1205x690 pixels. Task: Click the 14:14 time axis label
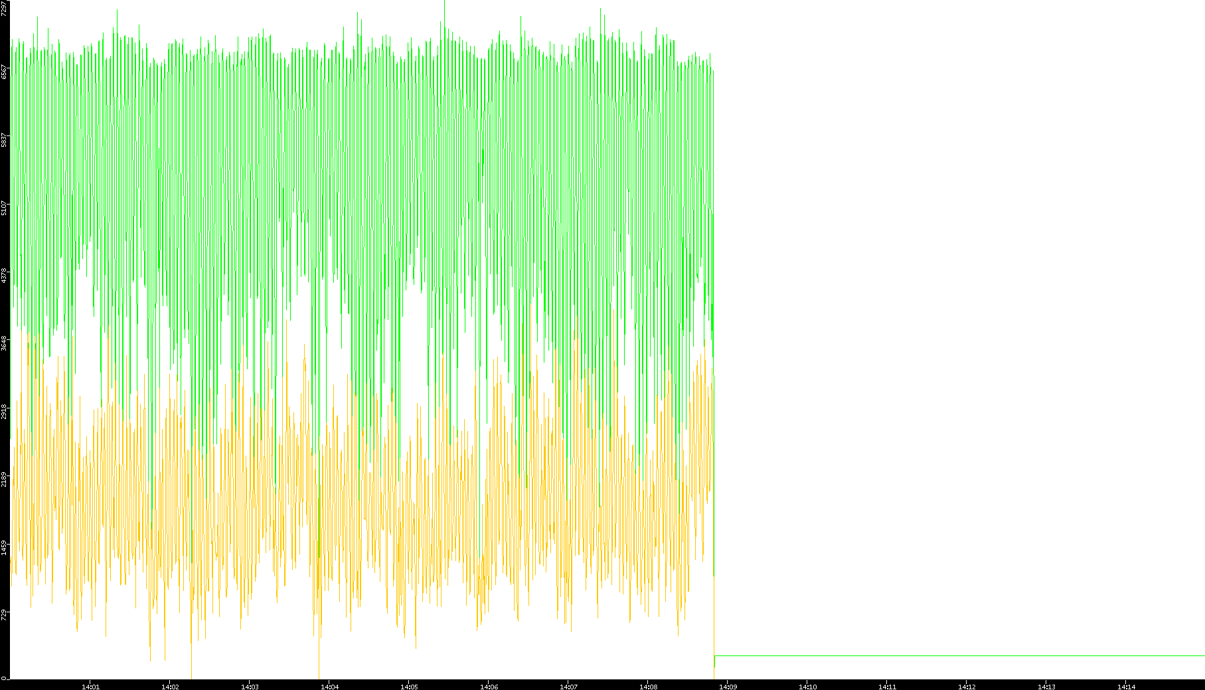tap(1126, 686)
